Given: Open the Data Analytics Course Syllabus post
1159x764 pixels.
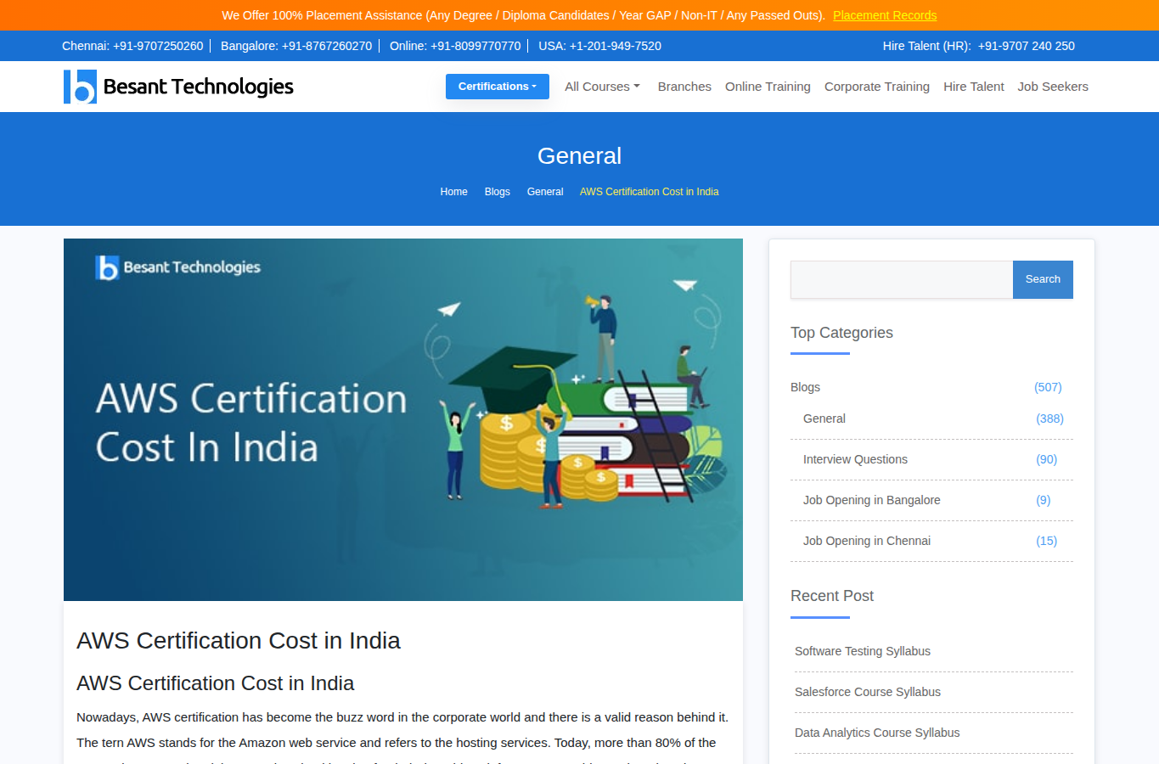Looking at the screenshot, I should click(877, 733).
